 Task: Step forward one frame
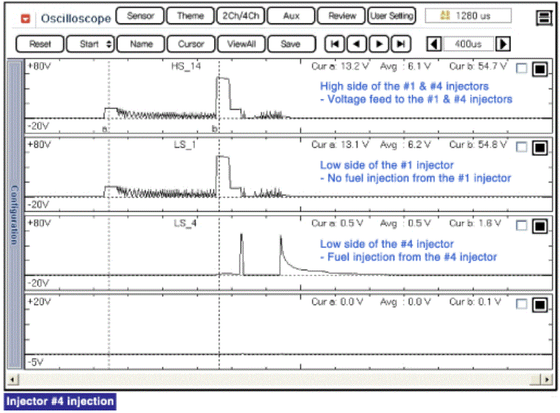point(379,44)
